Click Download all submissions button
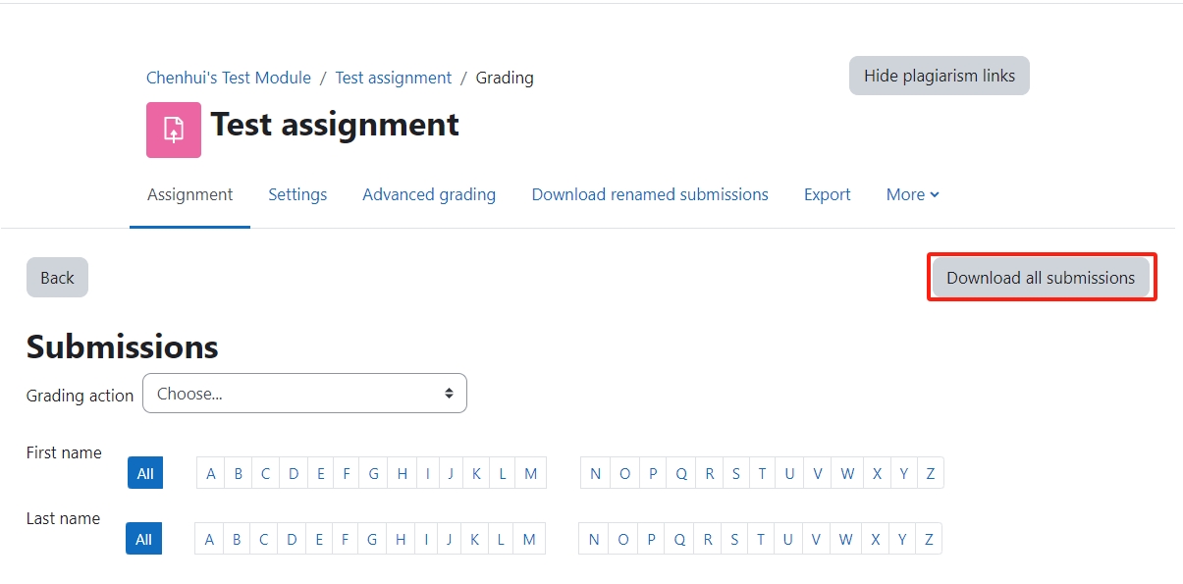This screenshot has height=584, width=1183. (x=1041, y=278)
